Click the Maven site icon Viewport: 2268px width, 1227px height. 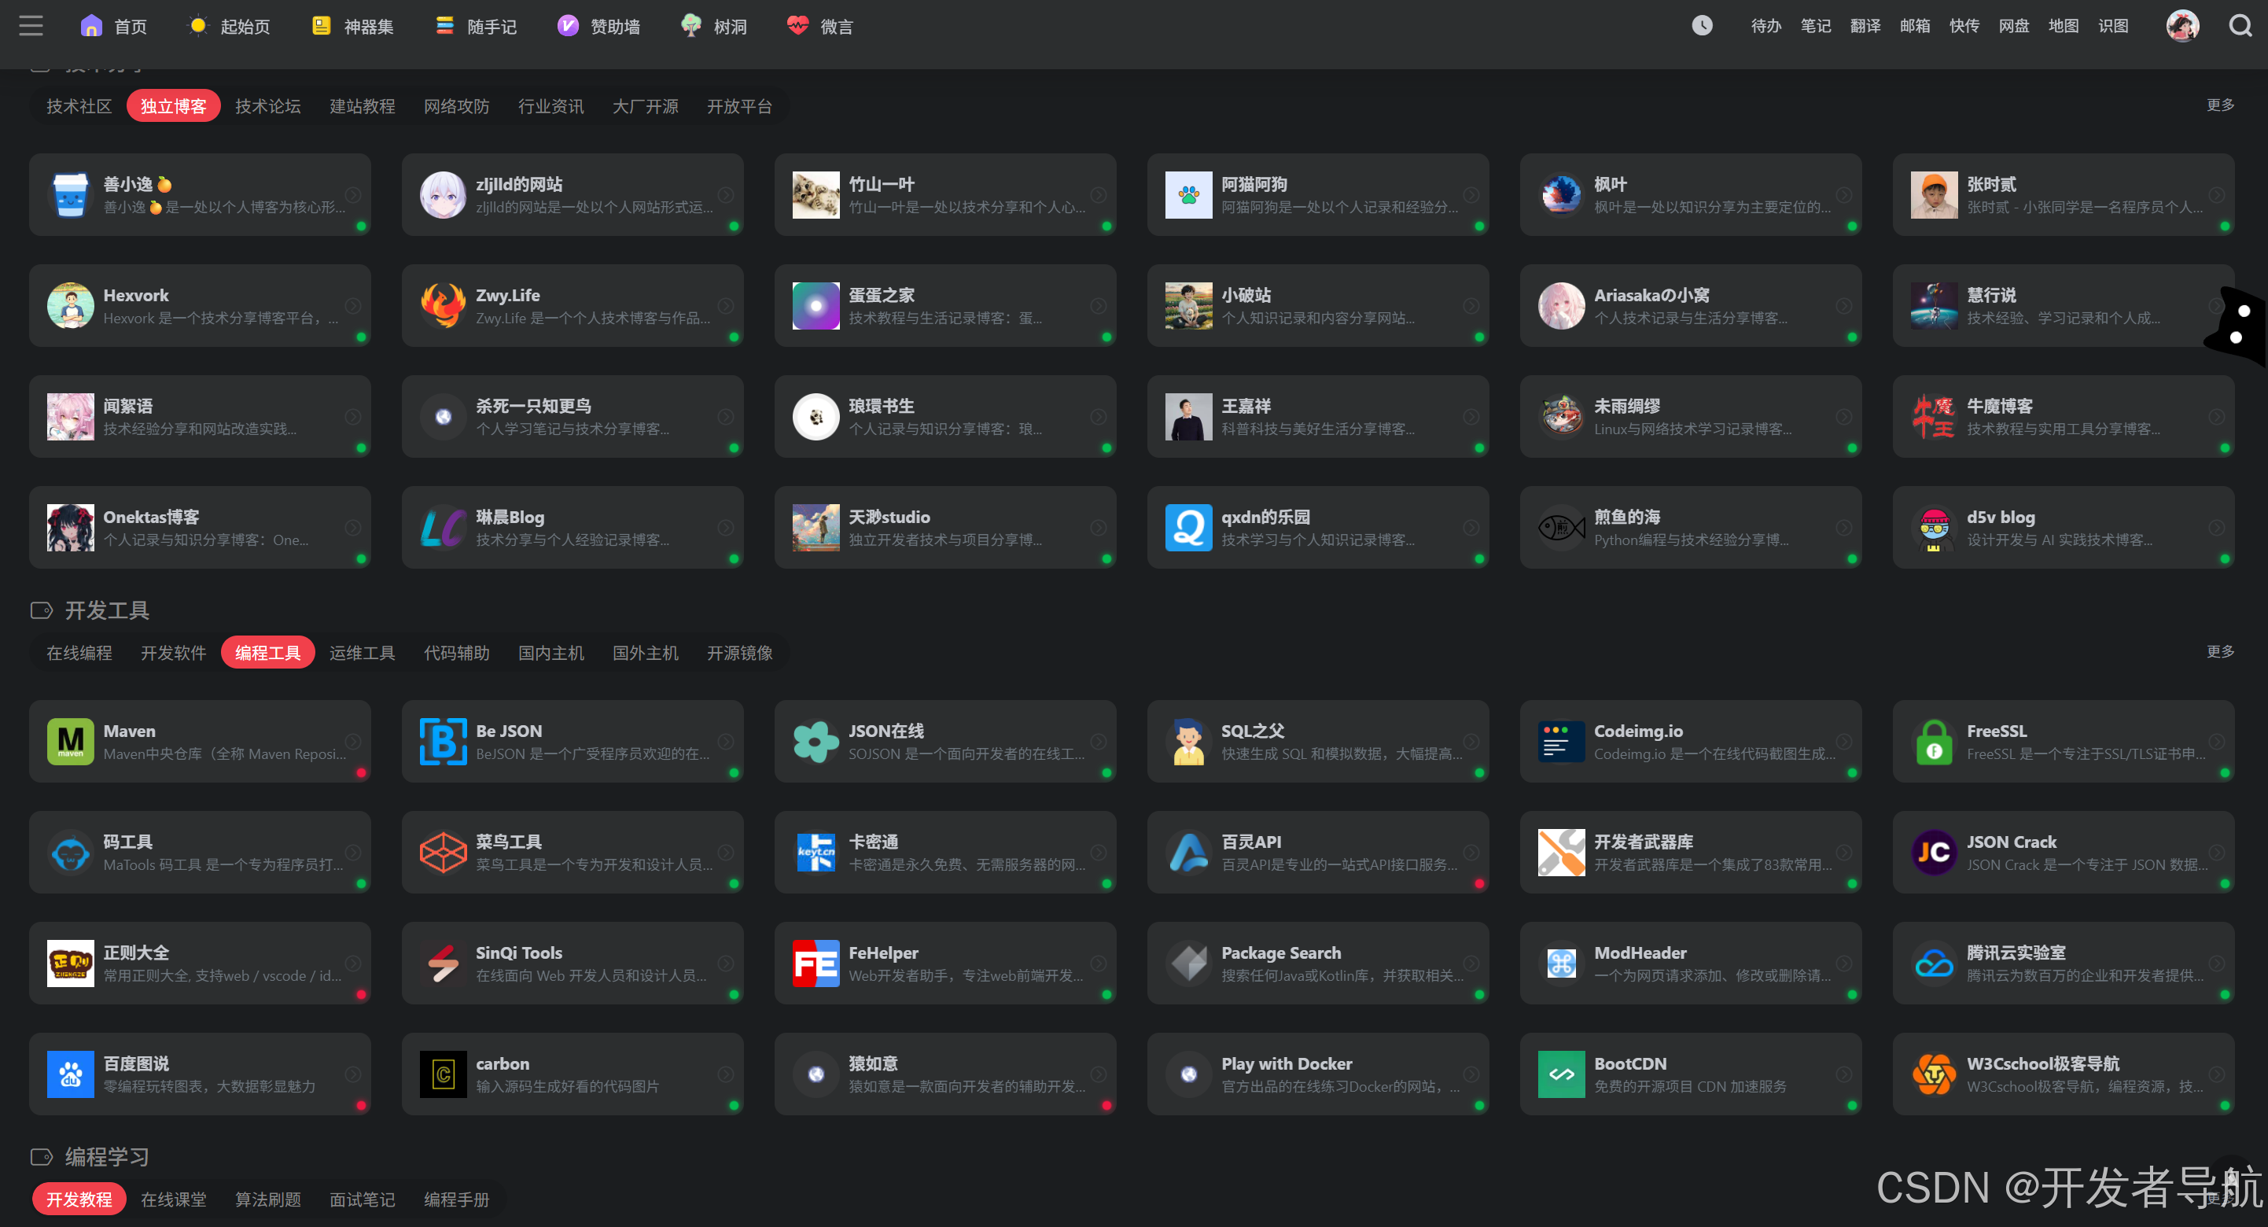click(71, 742)
